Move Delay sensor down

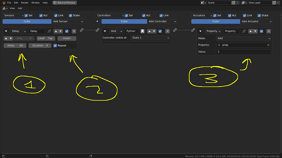60,31
